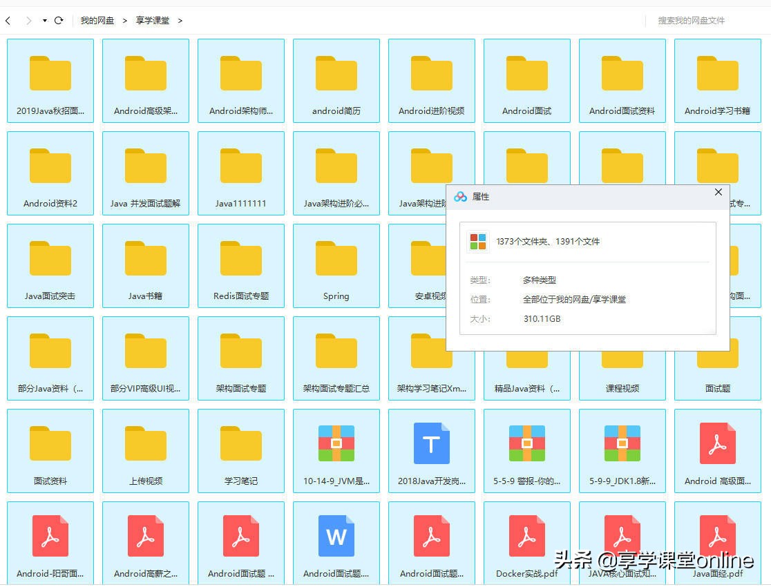Image resolution: width=771 pixels, height=587 pixels.
Task: Click the navigate forward arrow
Action: pyautogui.click(x=29, y=21)
